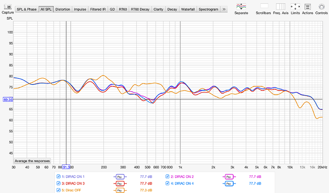Click the 20kHz frequency axis label

pos(322,167)
